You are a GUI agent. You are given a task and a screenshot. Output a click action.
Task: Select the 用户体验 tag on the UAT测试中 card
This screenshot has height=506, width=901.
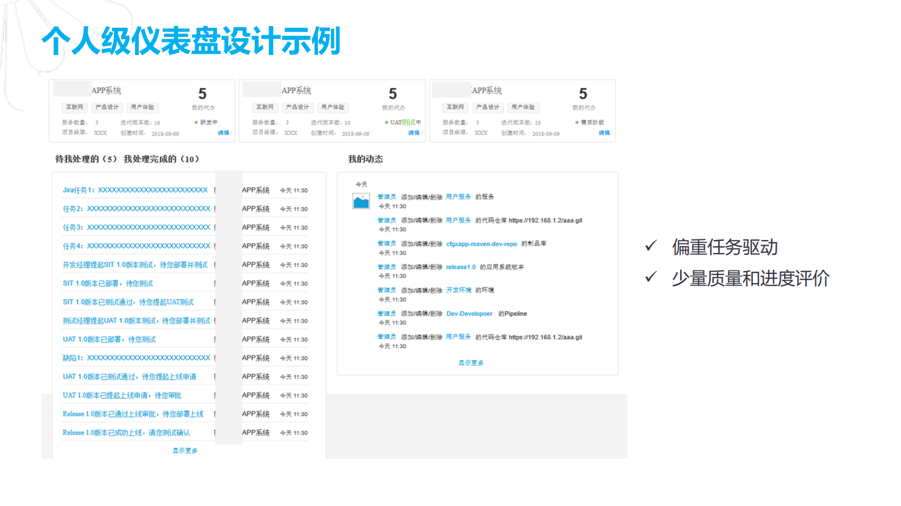coord(333,107)
